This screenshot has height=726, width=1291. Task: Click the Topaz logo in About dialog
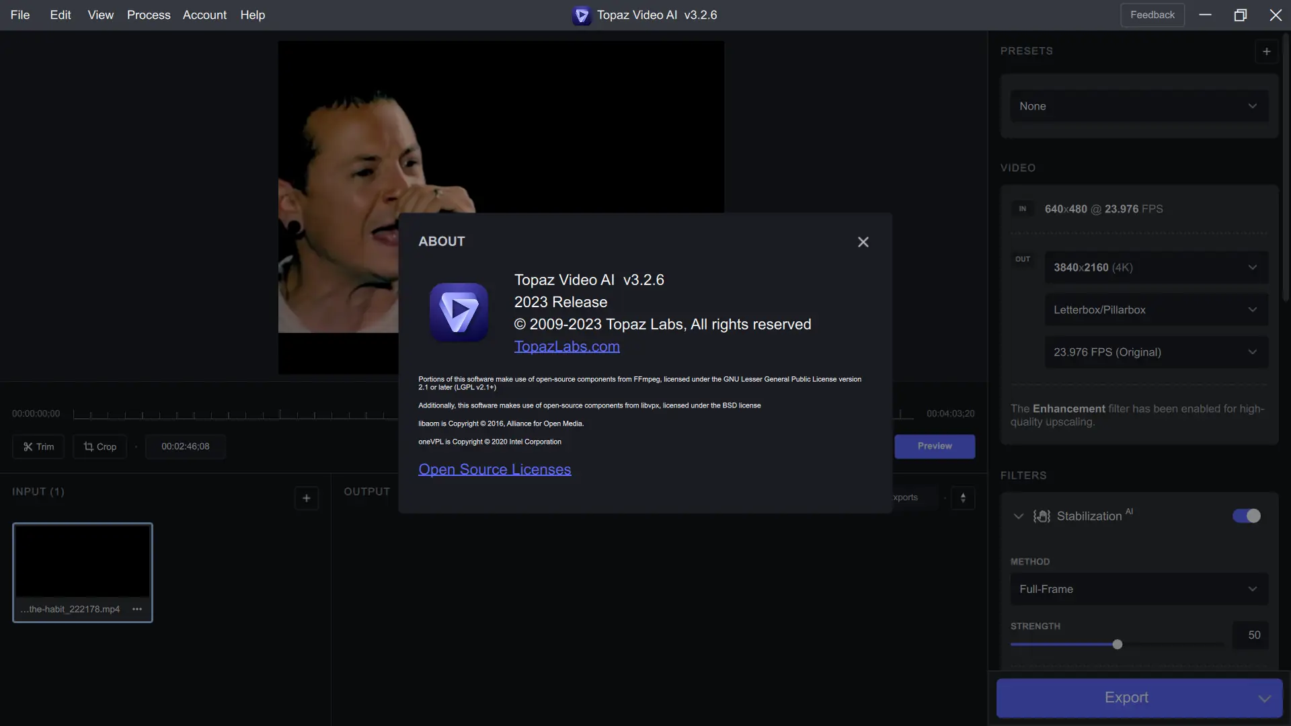click(459, 313)
